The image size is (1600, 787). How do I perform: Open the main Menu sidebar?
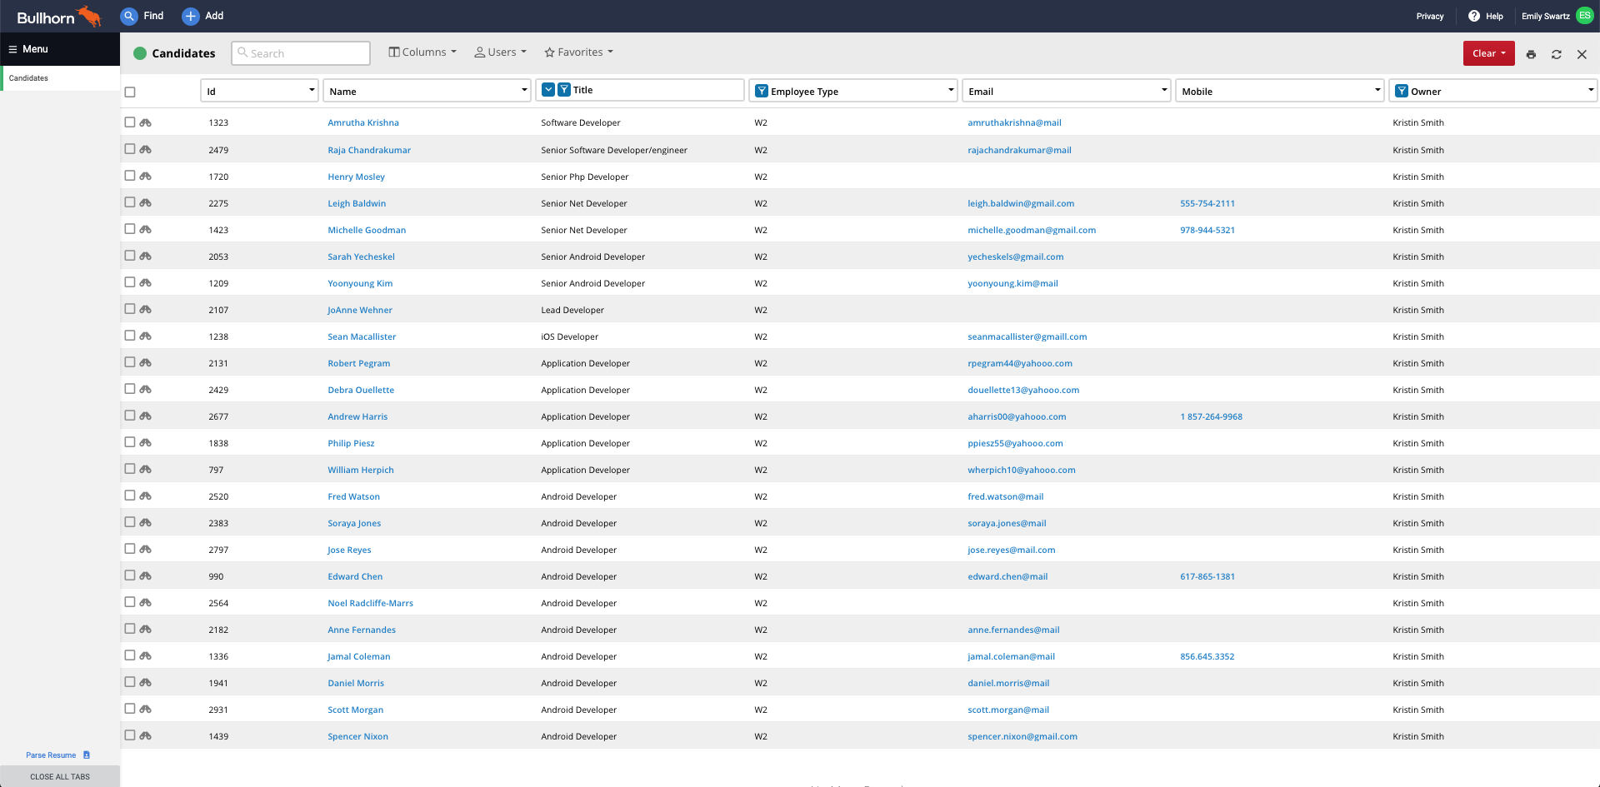pos(28,49)
